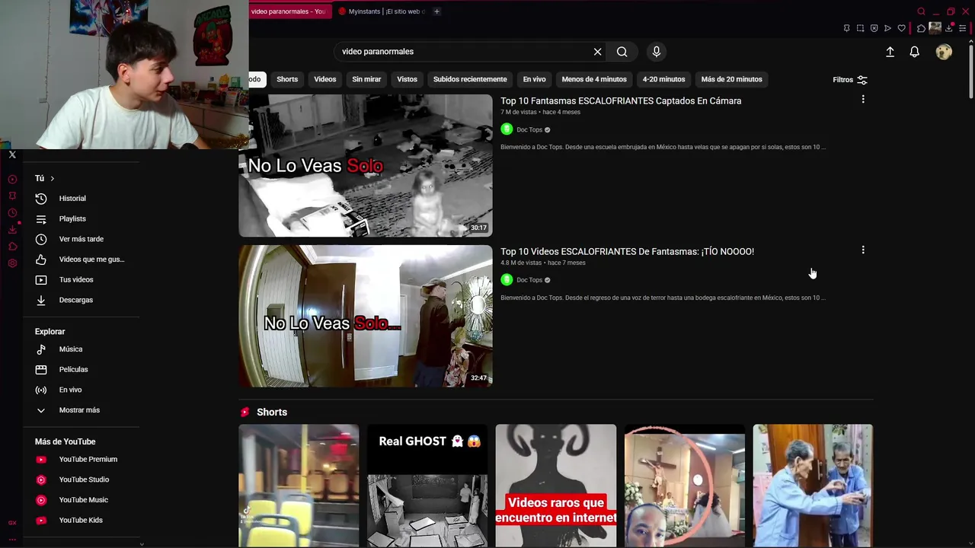Viewport: 975px width, 548px height.
Task: Select the Menos de 4 minutos chip
Action: point(594,79)
